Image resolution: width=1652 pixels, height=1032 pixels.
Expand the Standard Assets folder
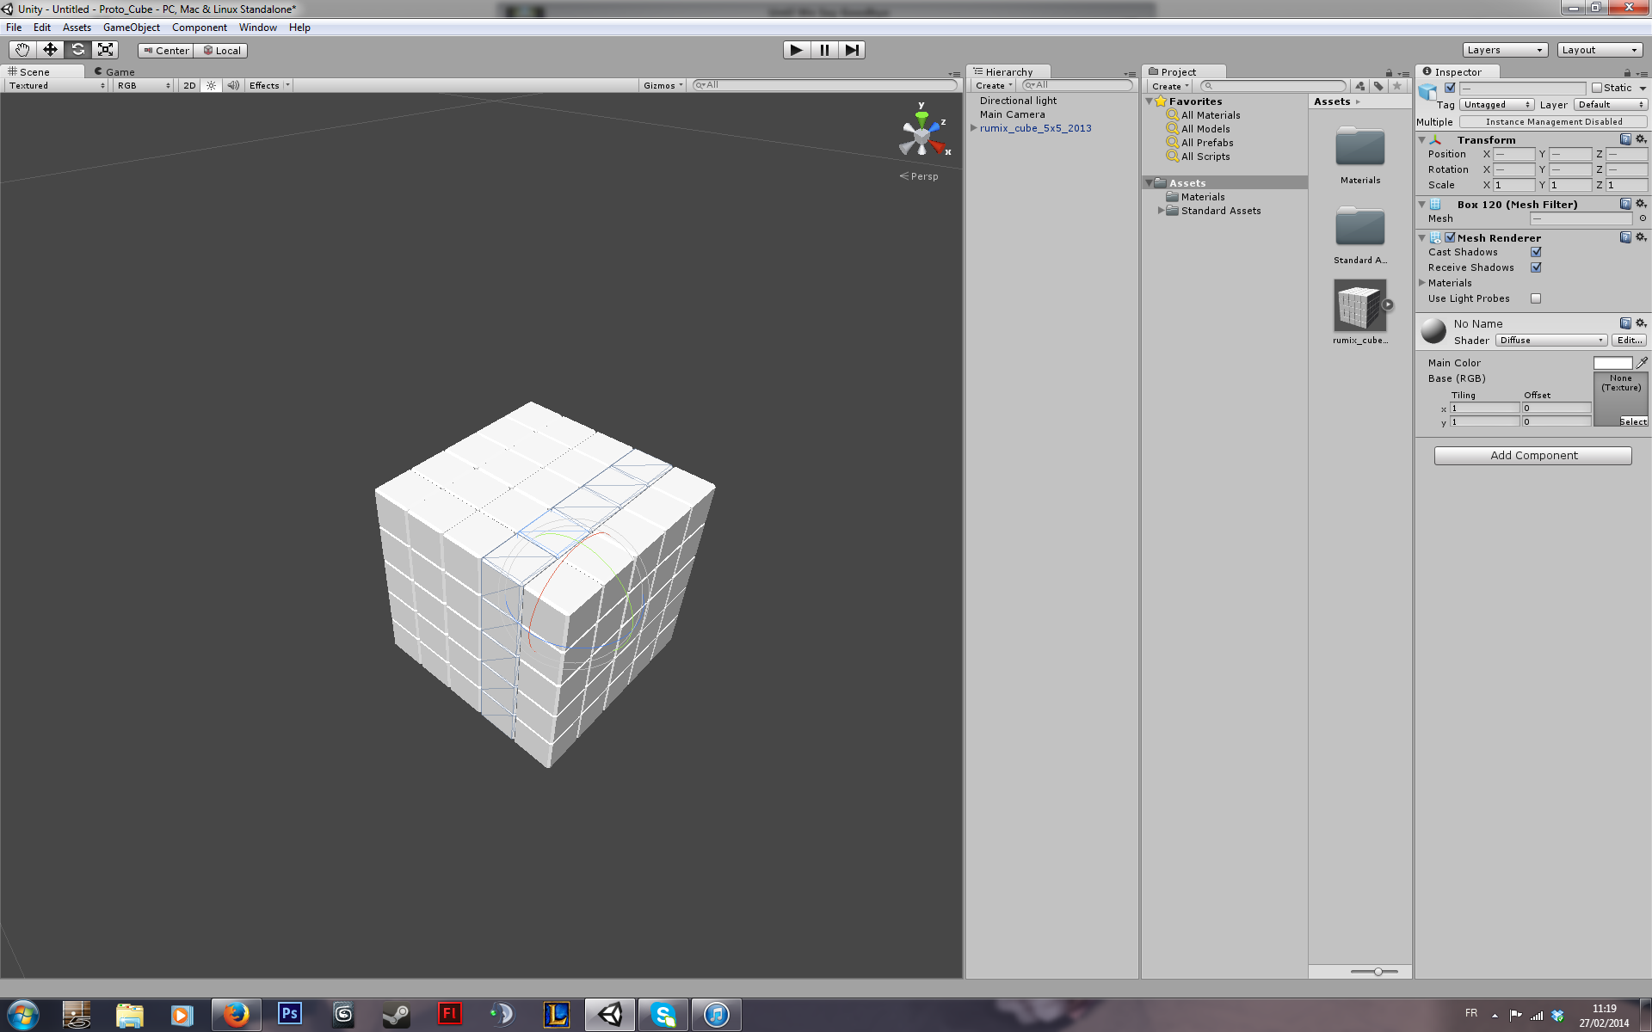tap(1161, 211)
